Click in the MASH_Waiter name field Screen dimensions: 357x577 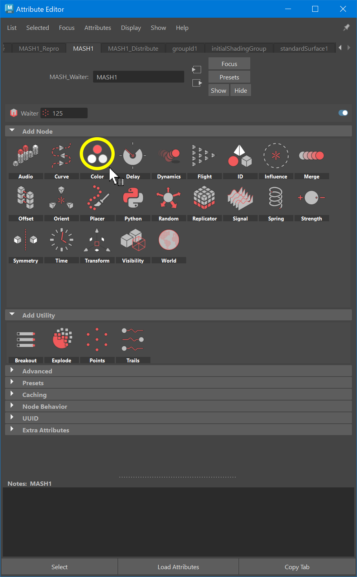coord(138,77)
